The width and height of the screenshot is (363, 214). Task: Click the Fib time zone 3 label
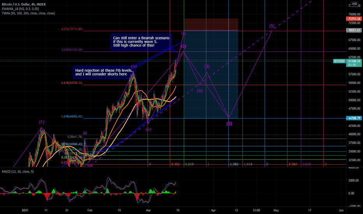click(x=326, y=164)
